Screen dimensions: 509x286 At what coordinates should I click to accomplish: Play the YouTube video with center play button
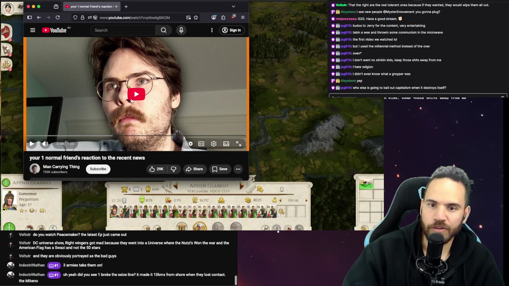point(136,94)
